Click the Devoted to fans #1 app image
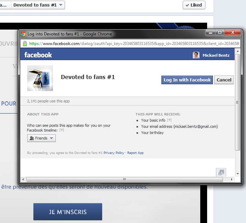 pyautogui.click(x=40, y=78)
